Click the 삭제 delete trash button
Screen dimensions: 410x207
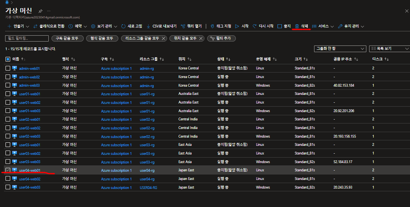(x=302, y=26)
